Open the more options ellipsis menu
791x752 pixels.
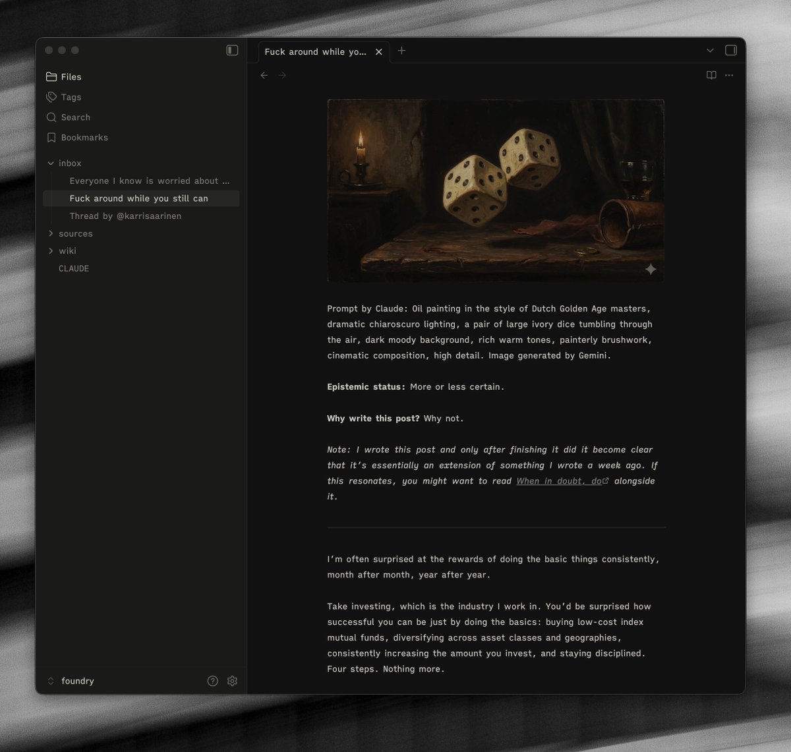(x=729, y=76)
